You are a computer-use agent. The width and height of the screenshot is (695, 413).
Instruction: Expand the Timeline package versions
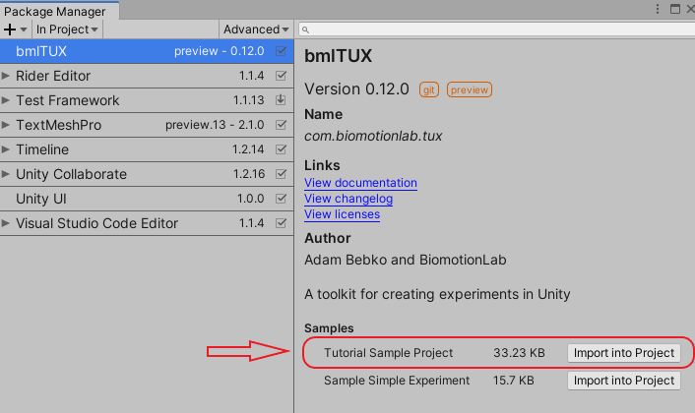tap(5, 149)
